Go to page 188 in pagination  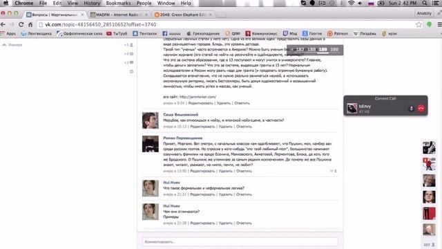tap(311, 49)
